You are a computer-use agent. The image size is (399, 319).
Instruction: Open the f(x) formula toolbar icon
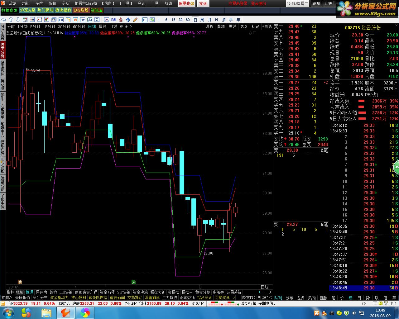(x=90, y=20)
